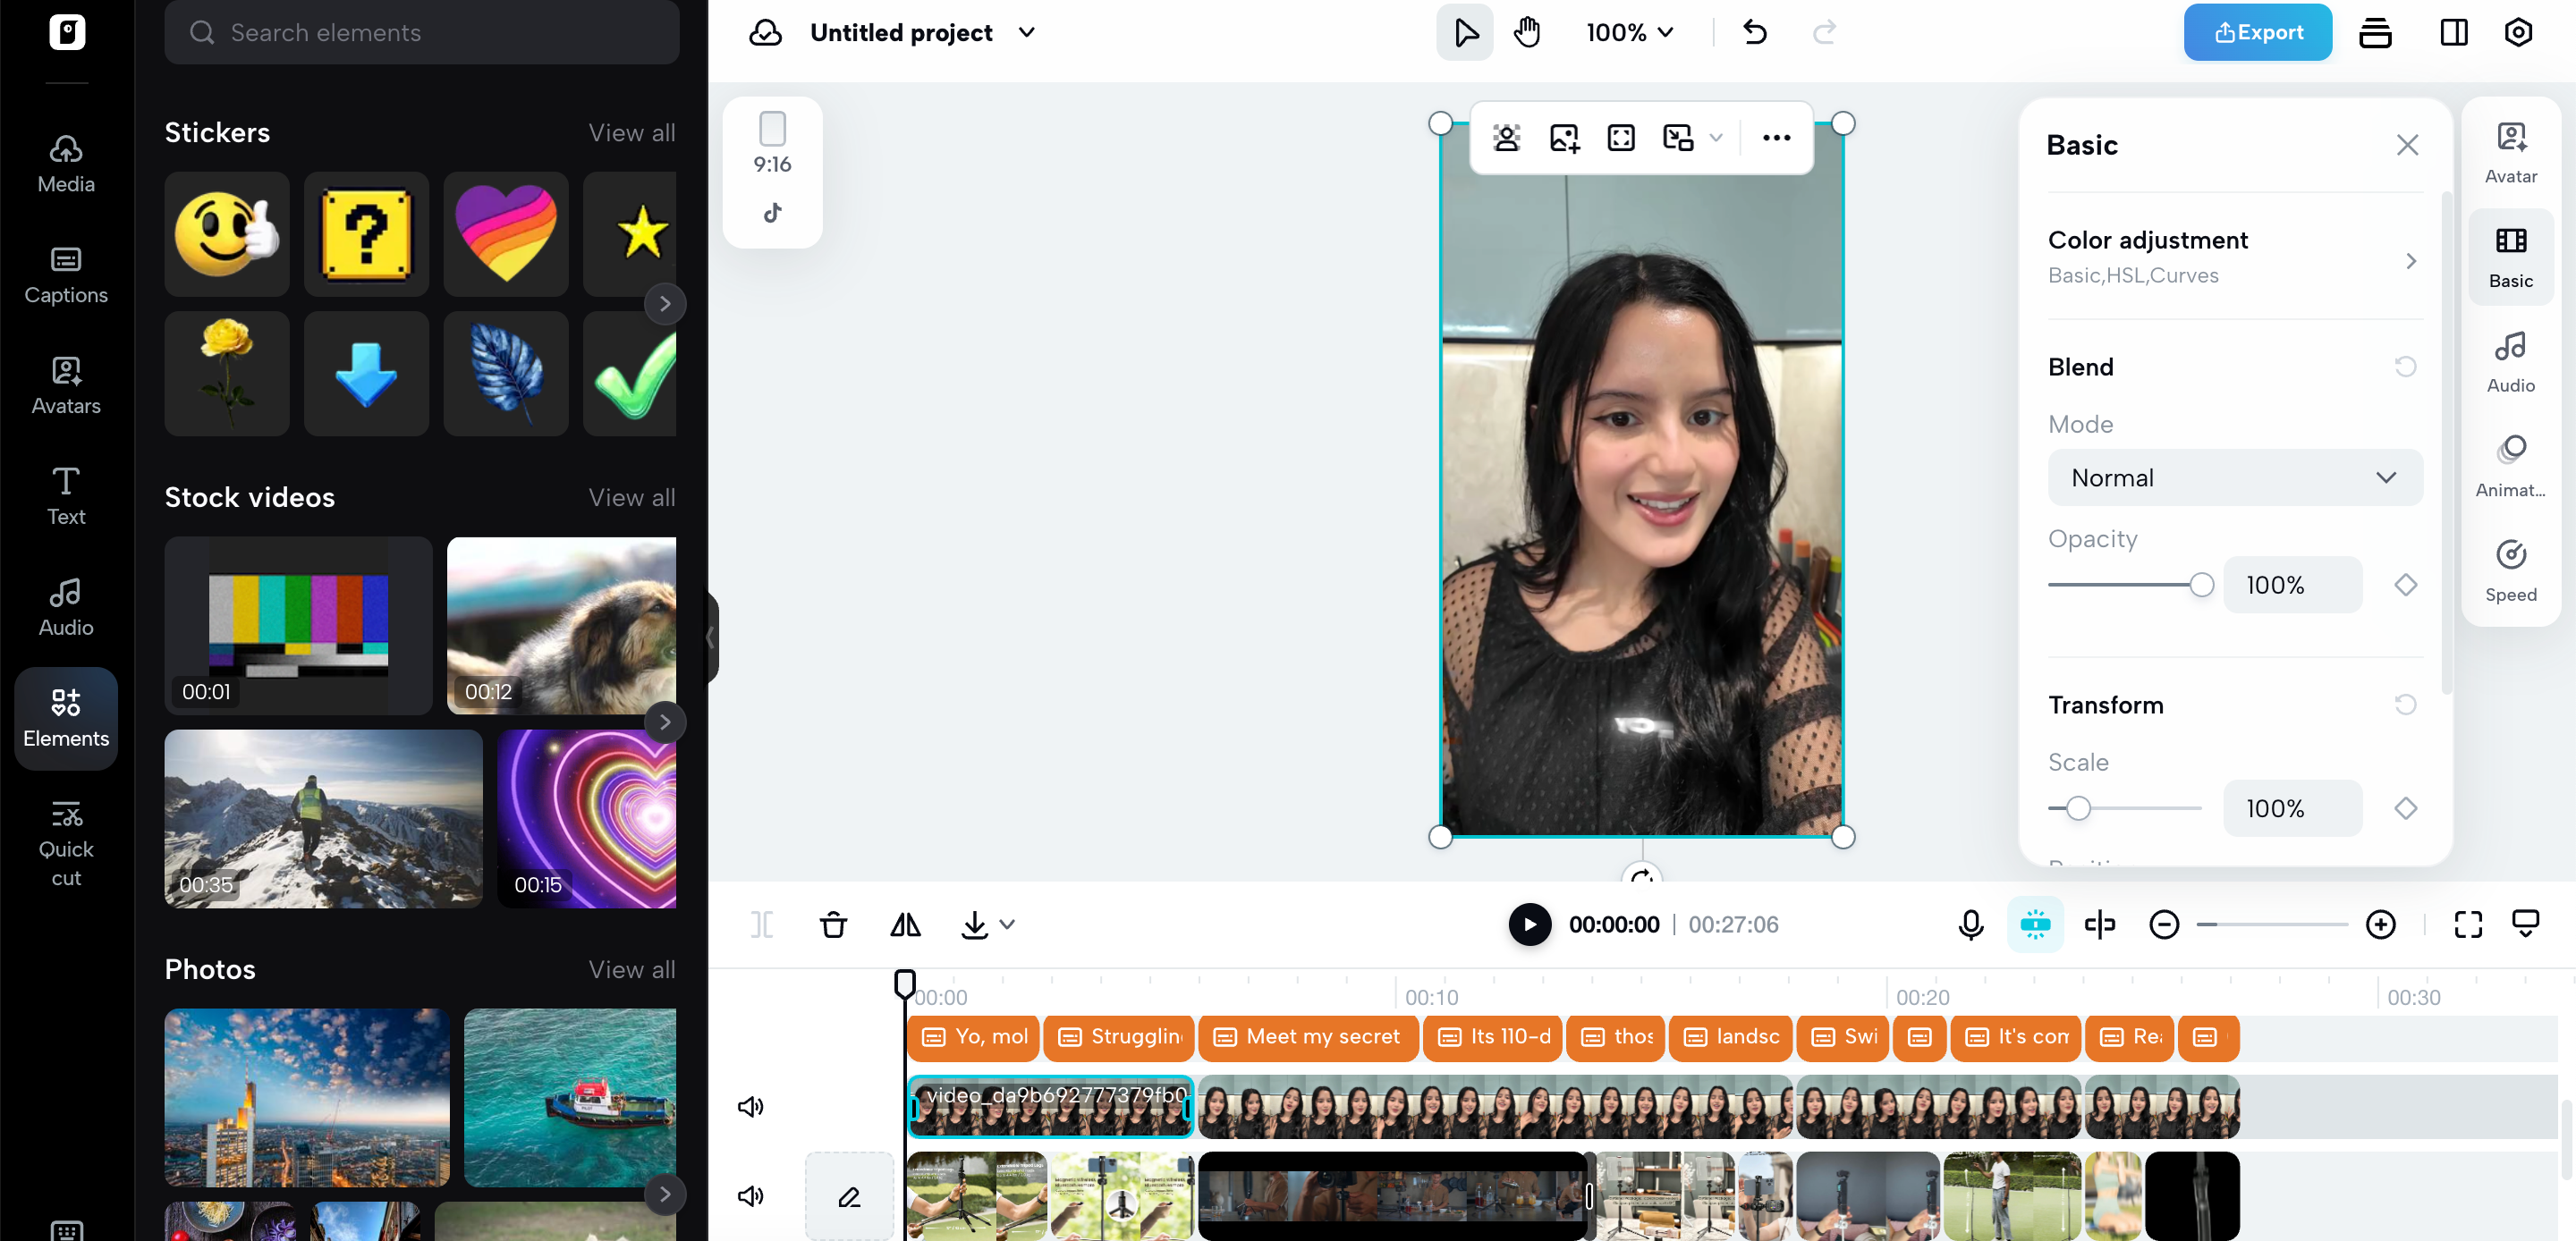Select the thumbs-up smiley sticker

(x=227, y=234)
